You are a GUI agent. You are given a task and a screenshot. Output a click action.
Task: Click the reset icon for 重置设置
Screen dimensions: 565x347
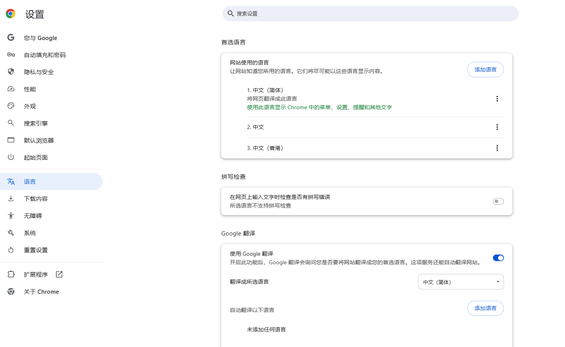(11, 250)
